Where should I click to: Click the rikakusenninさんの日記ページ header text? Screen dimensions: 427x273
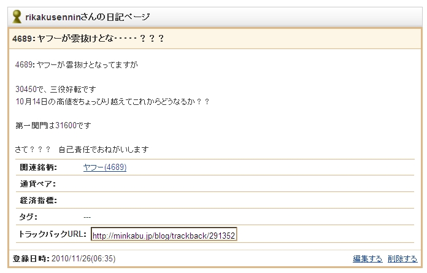click(x=87, y=17)
